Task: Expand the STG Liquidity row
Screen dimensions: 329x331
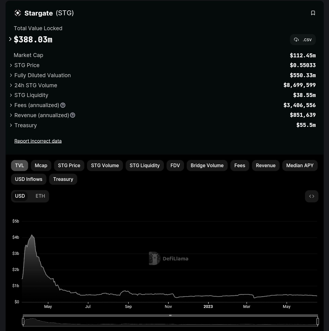Action: tap(11, 95)
